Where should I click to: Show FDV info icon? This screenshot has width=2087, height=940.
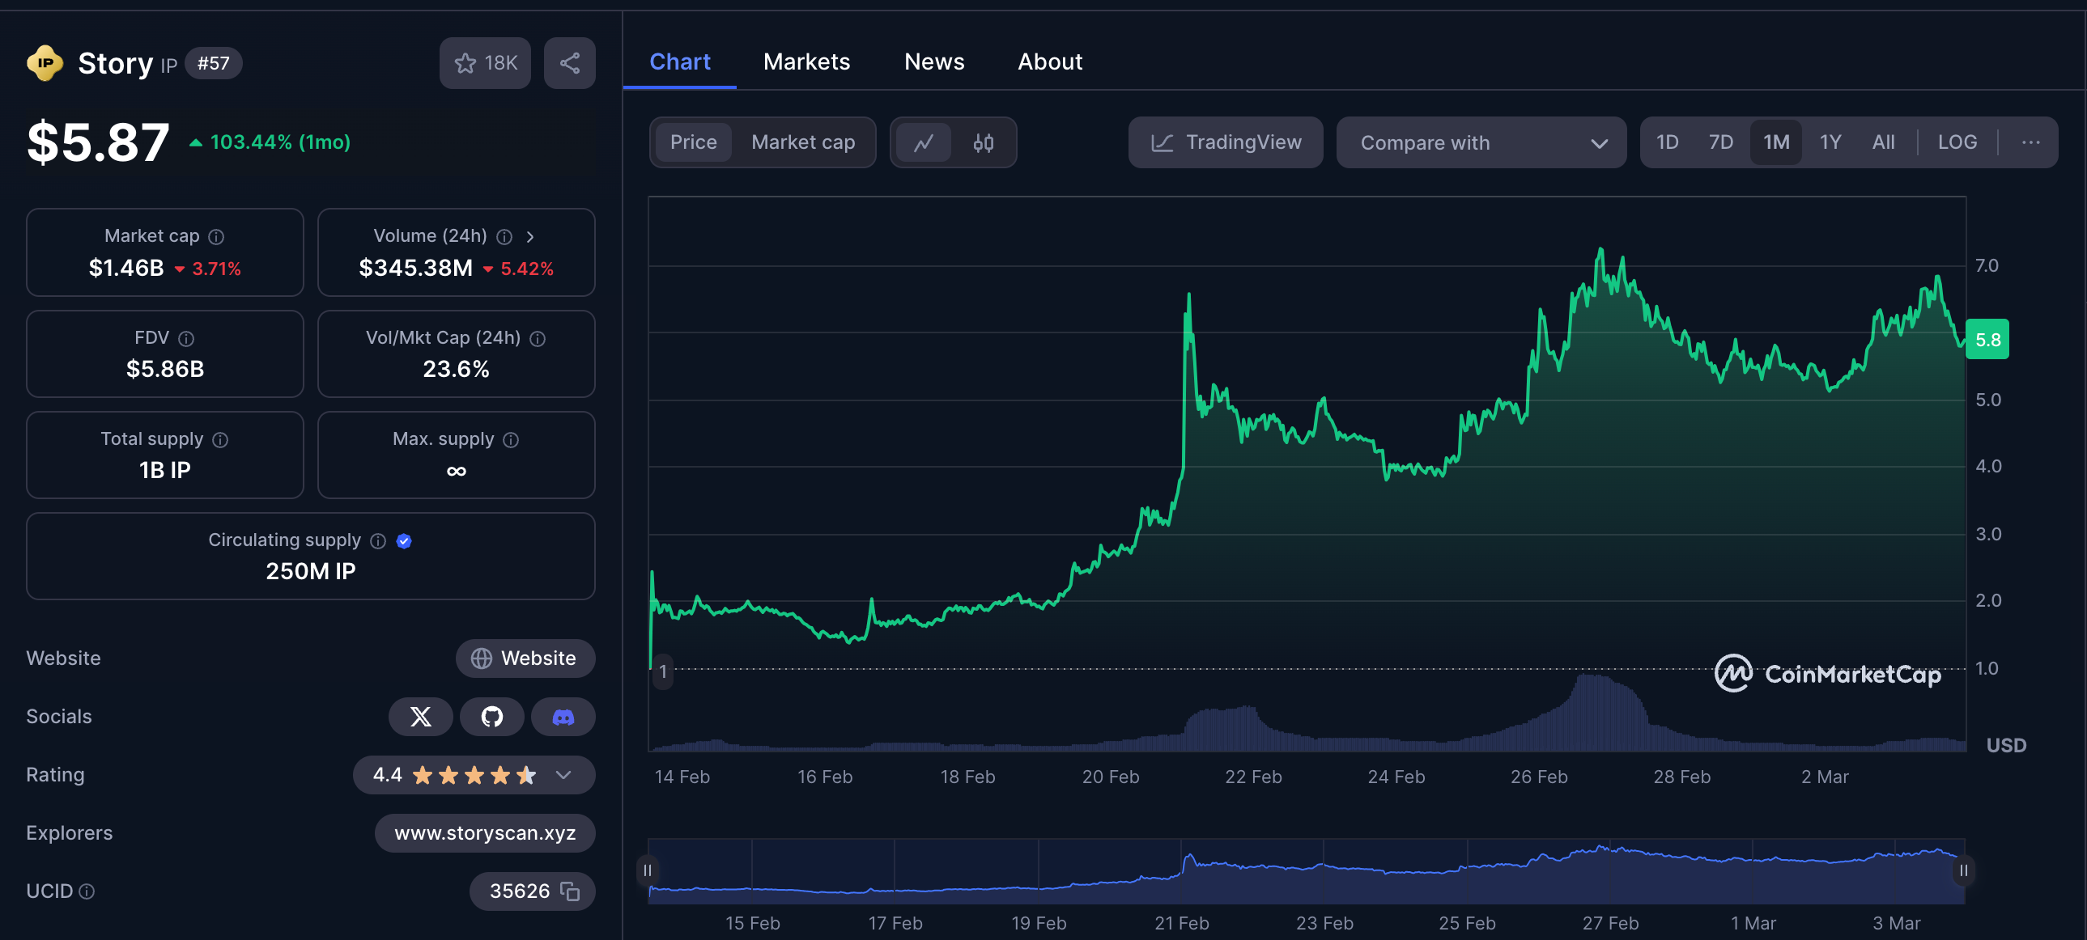tap(186, 338)
